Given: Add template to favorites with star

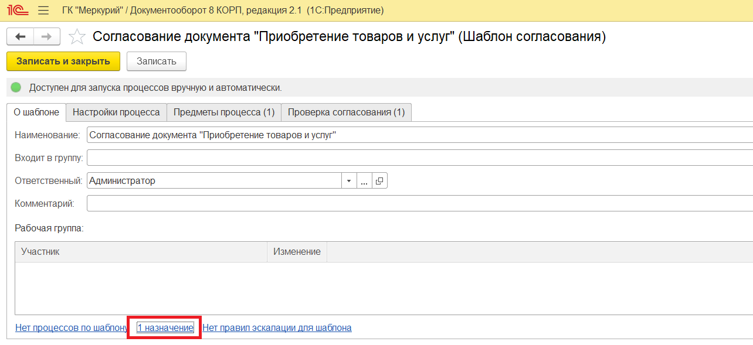Looking at the screenshot, I should coord(77,37).
